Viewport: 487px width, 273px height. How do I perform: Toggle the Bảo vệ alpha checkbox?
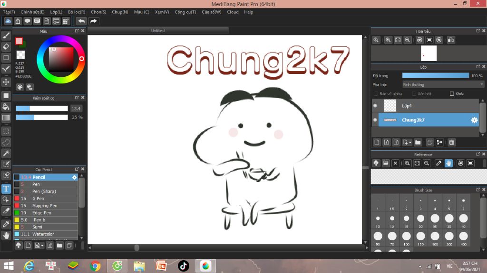[x=376, y=94]
